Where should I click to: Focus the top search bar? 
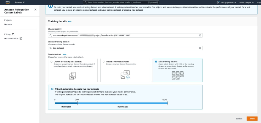coord(121,2)
